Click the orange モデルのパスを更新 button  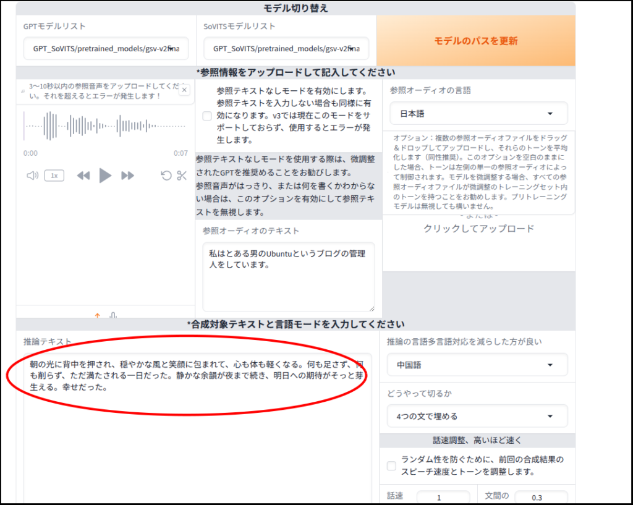pyautogui.click(x=475, y=41)
